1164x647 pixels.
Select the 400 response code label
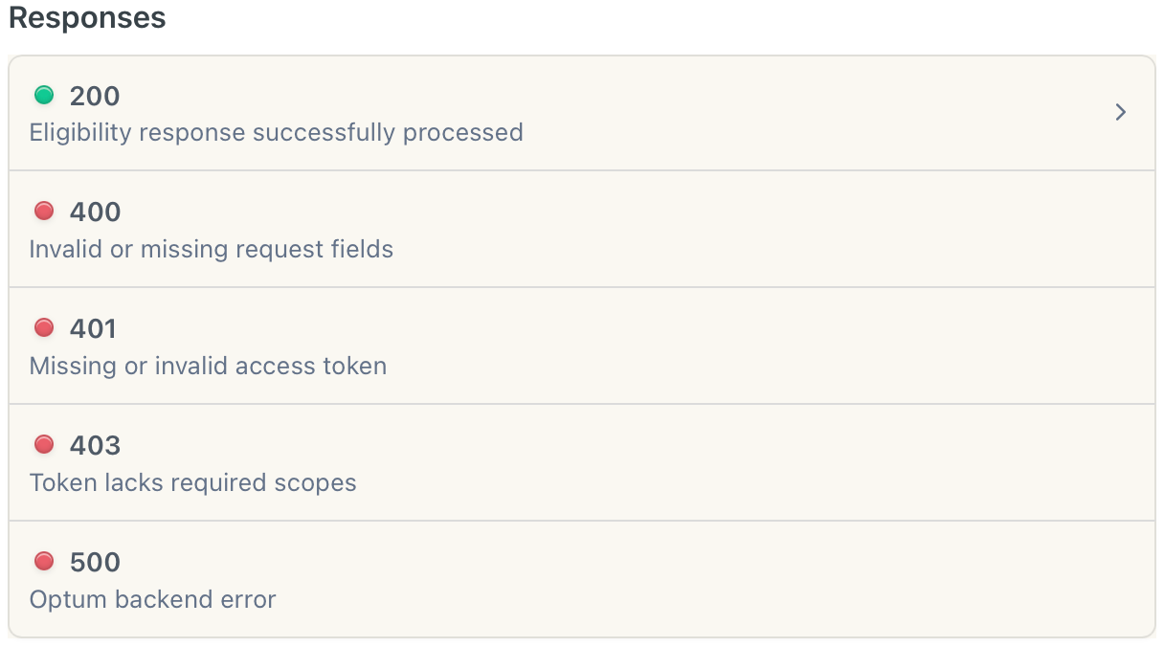tap(95, 212)
